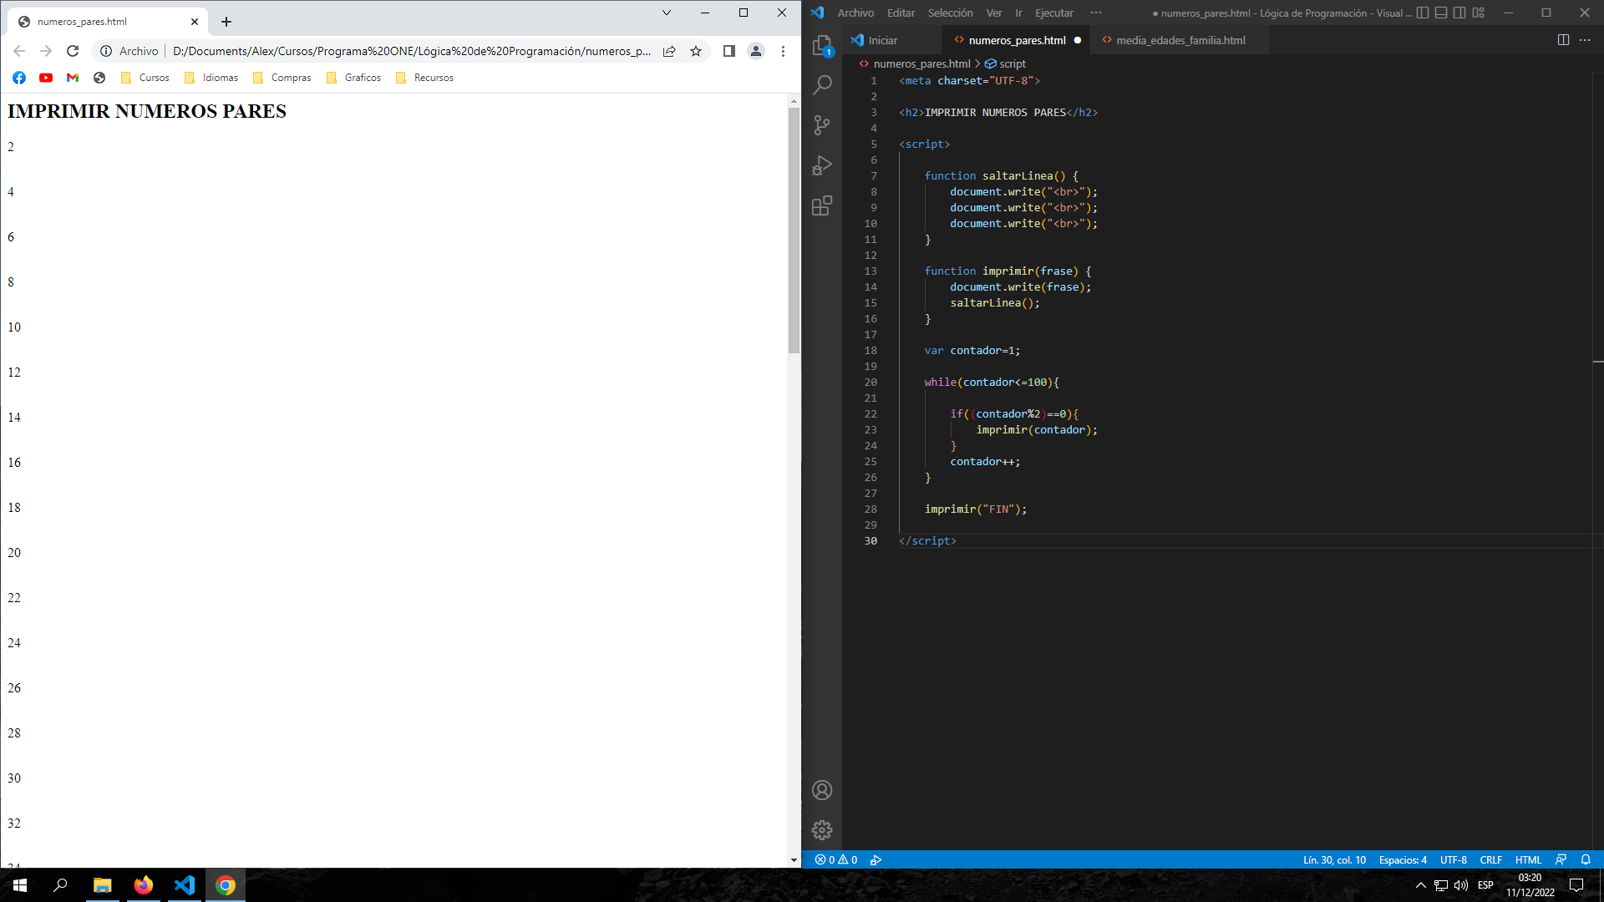Screen dimensions: 1604x902
Task: Share this page from Chrome address bar
Action: coord(669,51)
